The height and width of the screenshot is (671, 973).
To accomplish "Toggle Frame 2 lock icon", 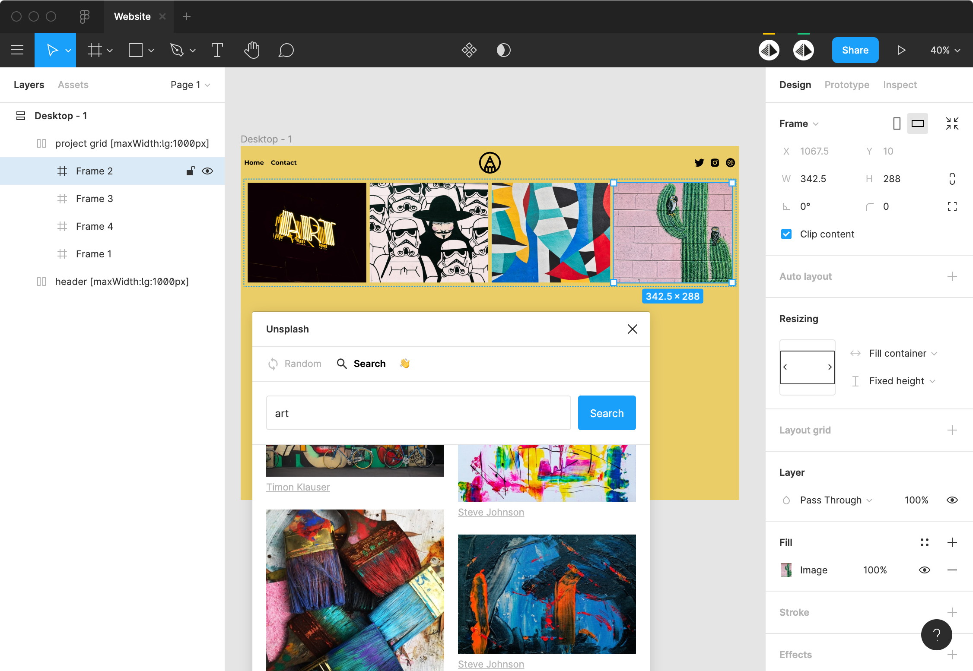I will pyautogui.click(x=191, y=171).
